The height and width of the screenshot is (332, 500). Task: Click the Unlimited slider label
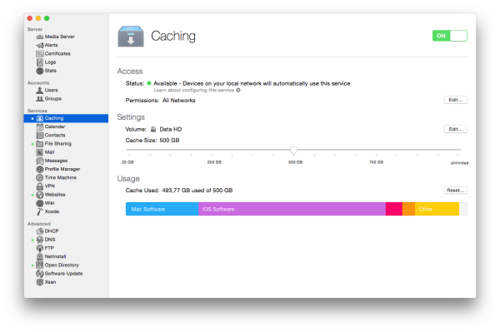tap(459, 163)
